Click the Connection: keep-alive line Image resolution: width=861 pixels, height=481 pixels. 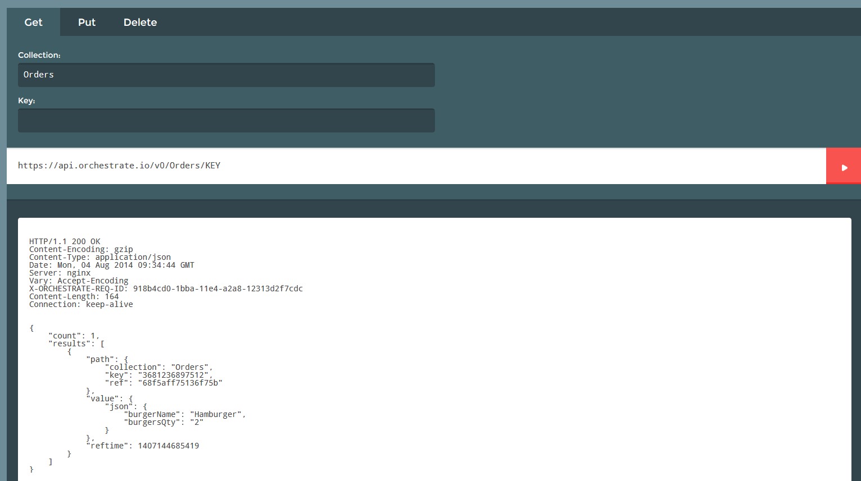click(x=81, y=304)
